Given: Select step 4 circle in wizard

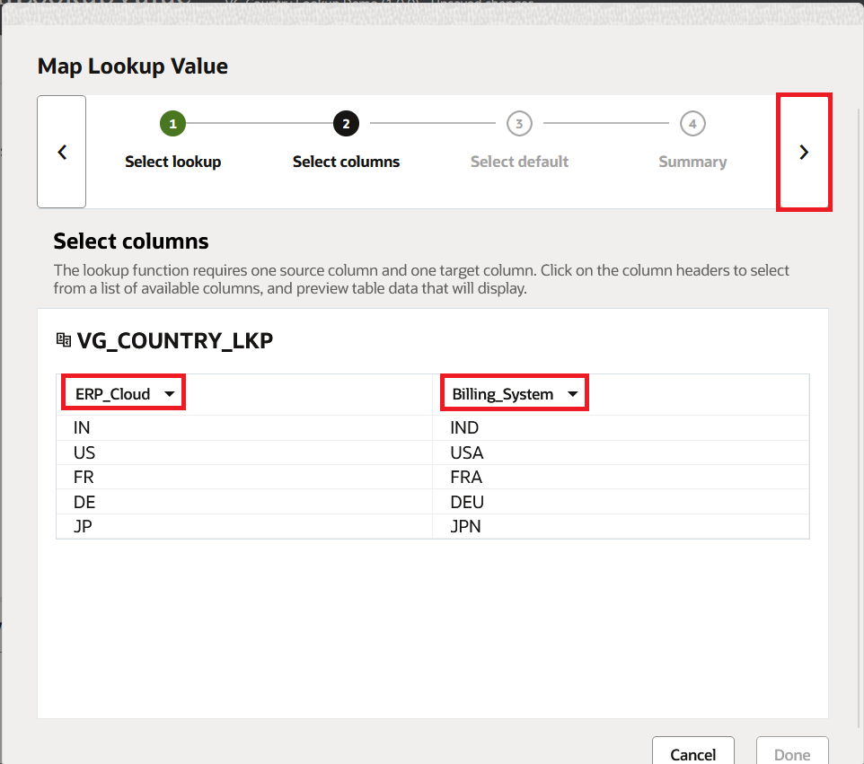Looking at the screenshot, I should pos(692,124).
